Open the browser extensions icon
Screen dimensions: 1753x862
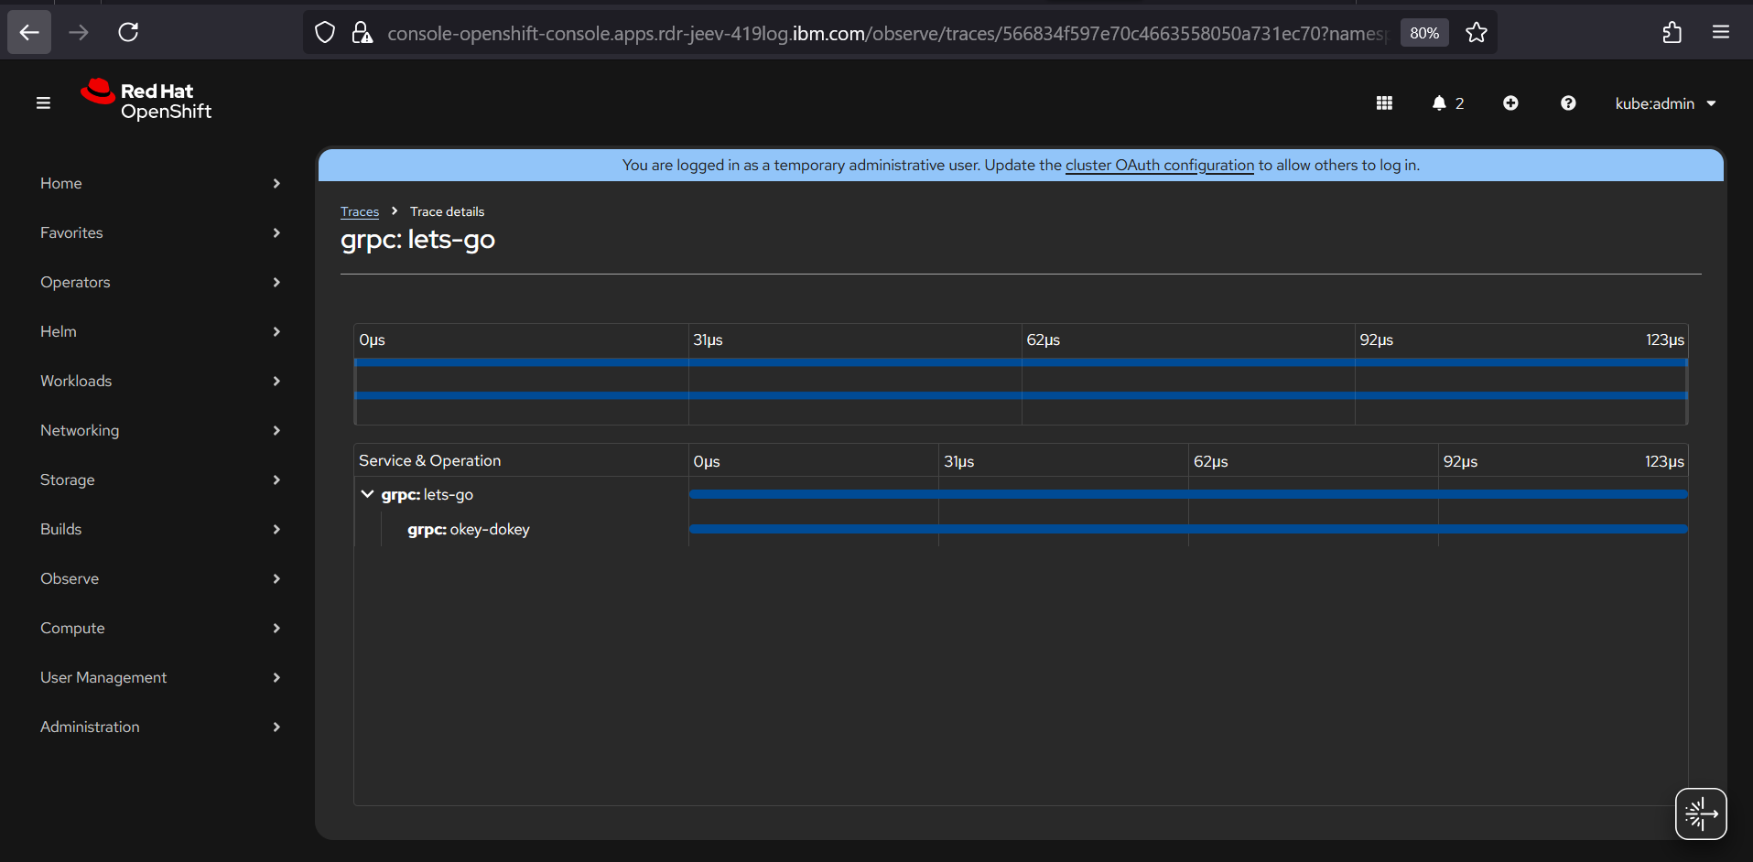(x=1672, y=33)
